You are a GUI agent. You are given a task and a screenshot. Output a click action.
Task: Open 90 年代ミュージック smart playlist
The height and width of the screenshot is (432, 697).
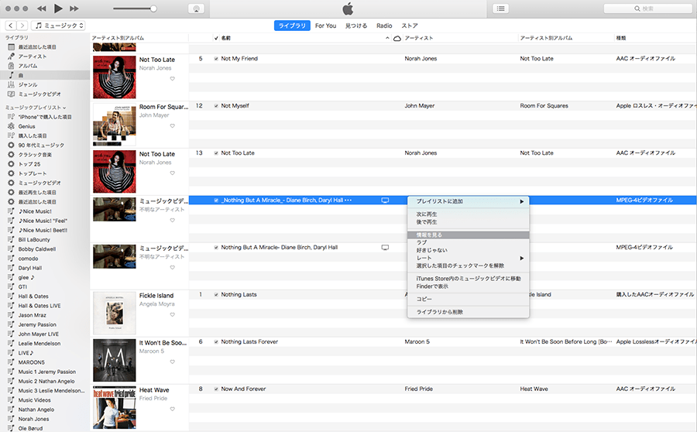pyautogui.click(x=41, y=146)
